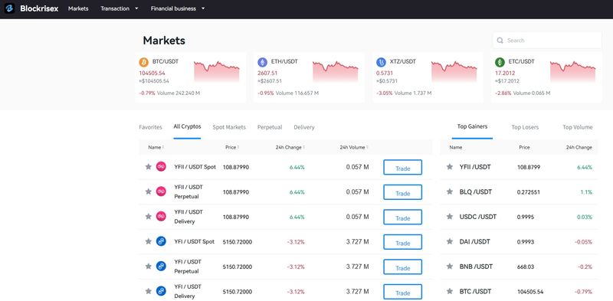Click the Ethereum icon in ETH/USDT card
This screenshot has height=301, width=613.
[x=262, y=62]
